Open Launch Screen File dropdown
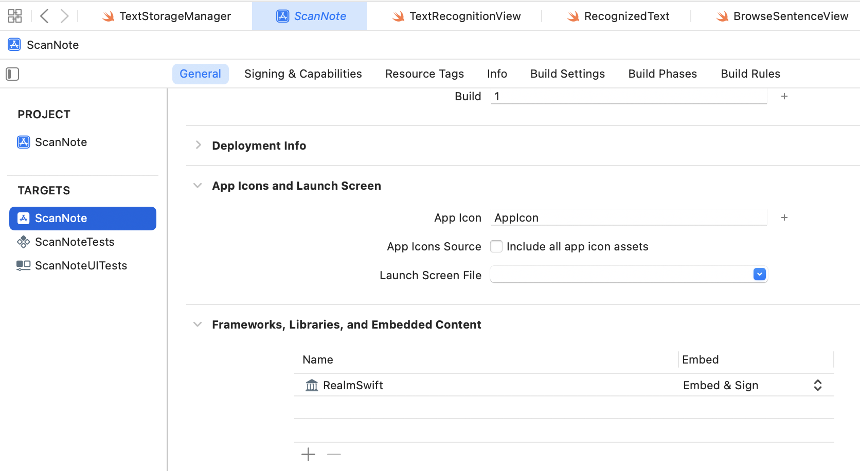Viewport: 860px width, 471px height. (760, 275)
